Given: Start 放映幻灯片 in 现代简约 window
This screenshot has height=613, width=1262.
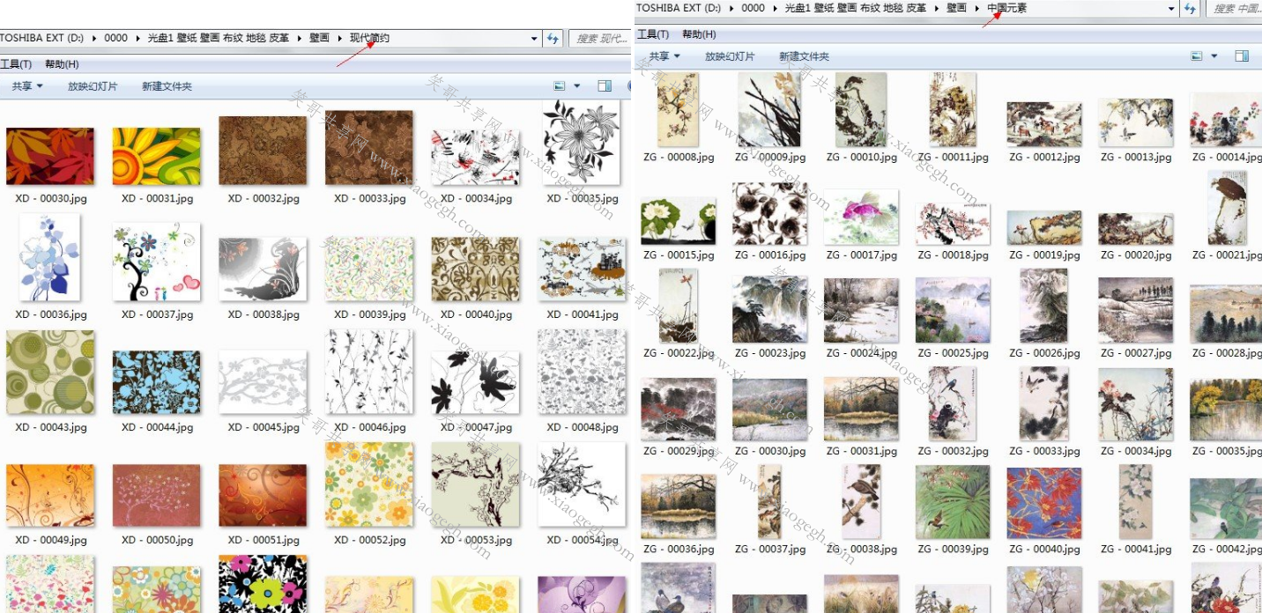Looking at the screenshot, I should (x=93, y=86).
